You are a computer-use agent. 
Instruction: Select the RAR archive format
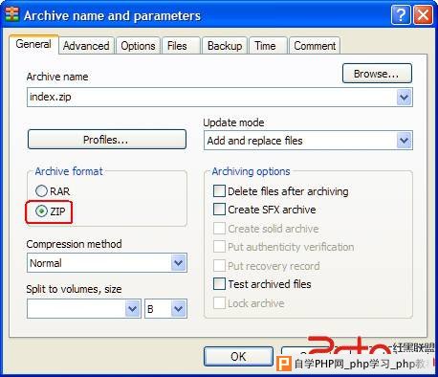53,191
